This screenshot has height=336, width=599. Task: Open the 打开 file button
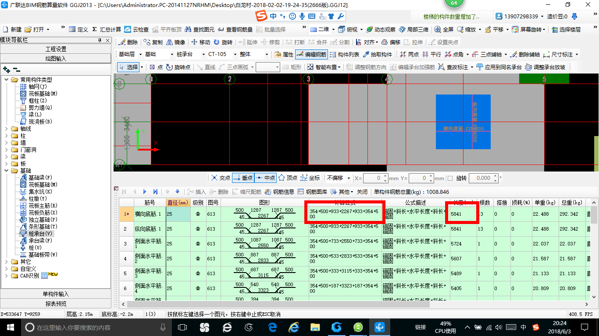[37, 29]
